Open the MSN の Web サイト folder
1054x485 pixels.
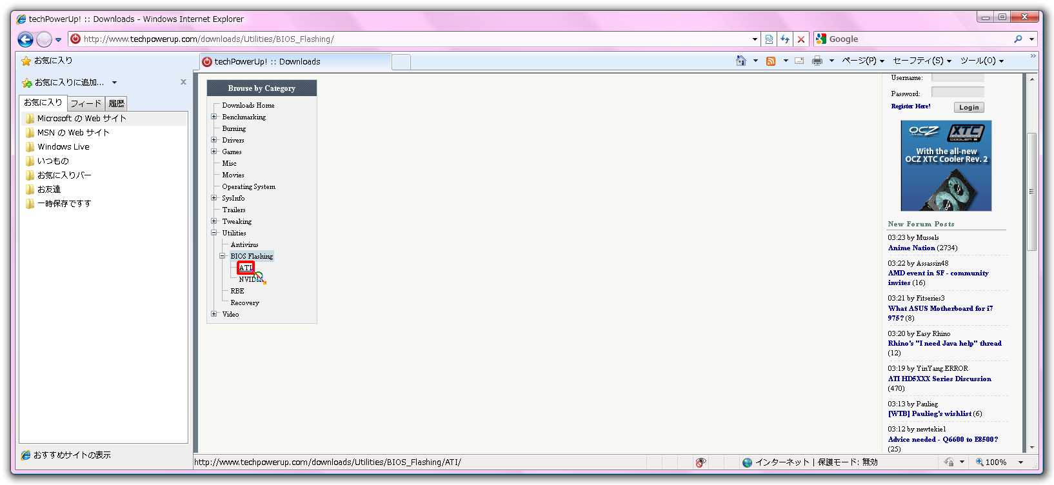click(x=68, y=133)
